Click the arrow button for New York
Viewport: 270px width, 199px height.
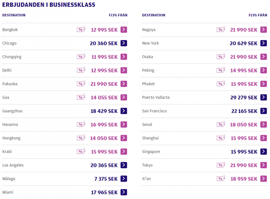pyautogui.click(x=263, y=43)
